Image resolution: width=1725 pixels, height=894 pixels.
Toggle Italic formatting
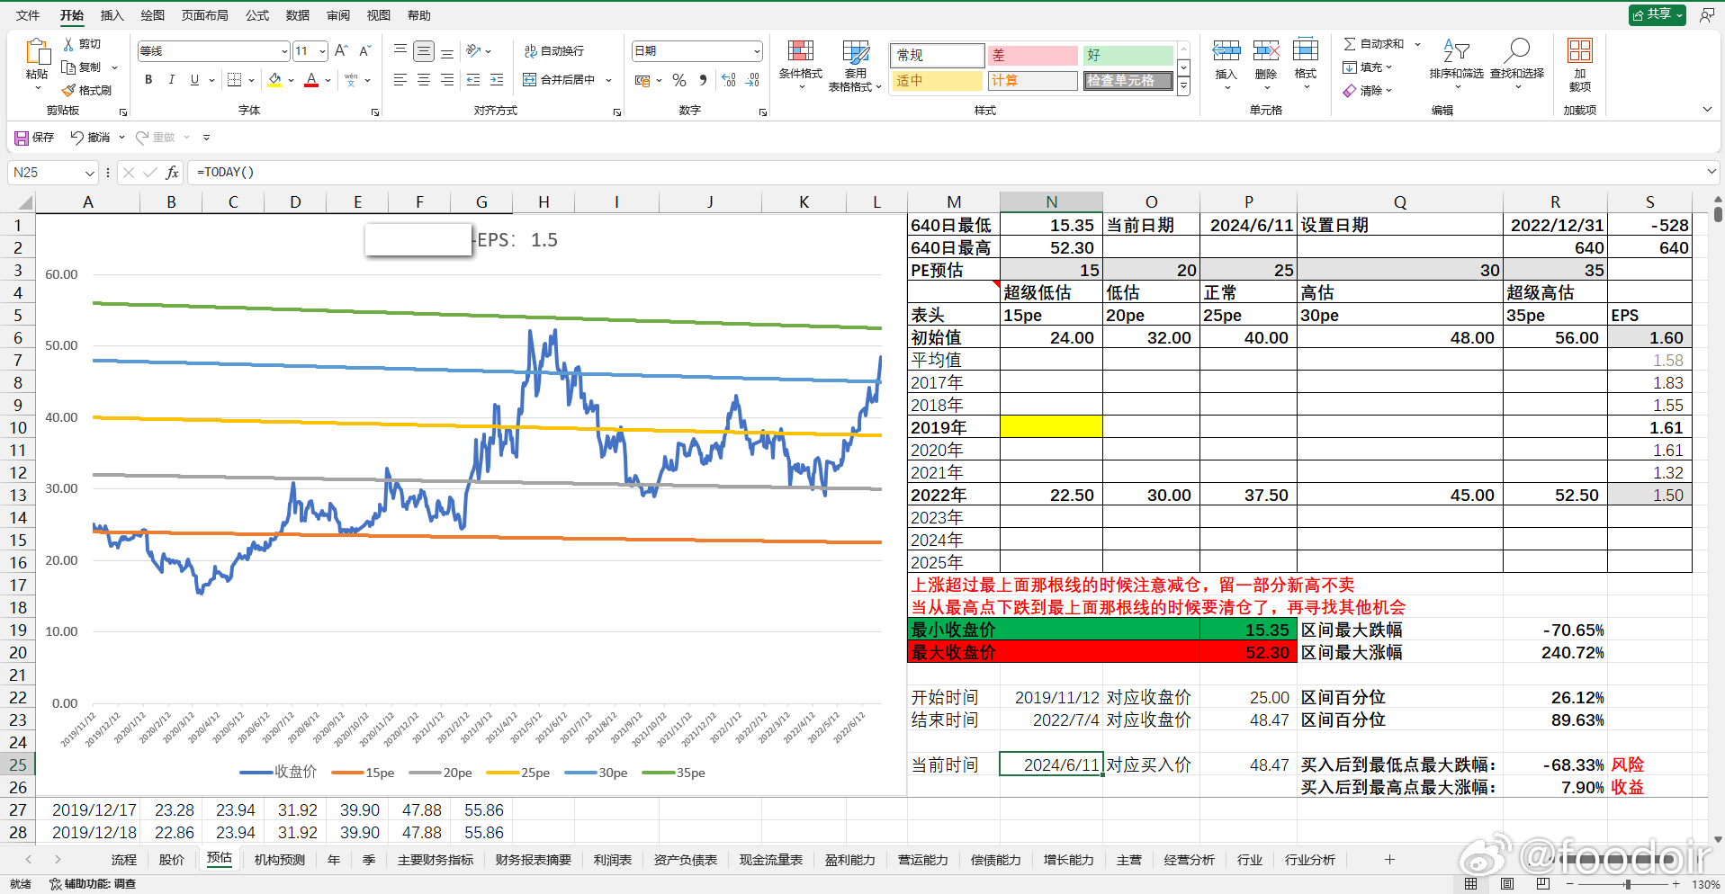coord(172,80)
